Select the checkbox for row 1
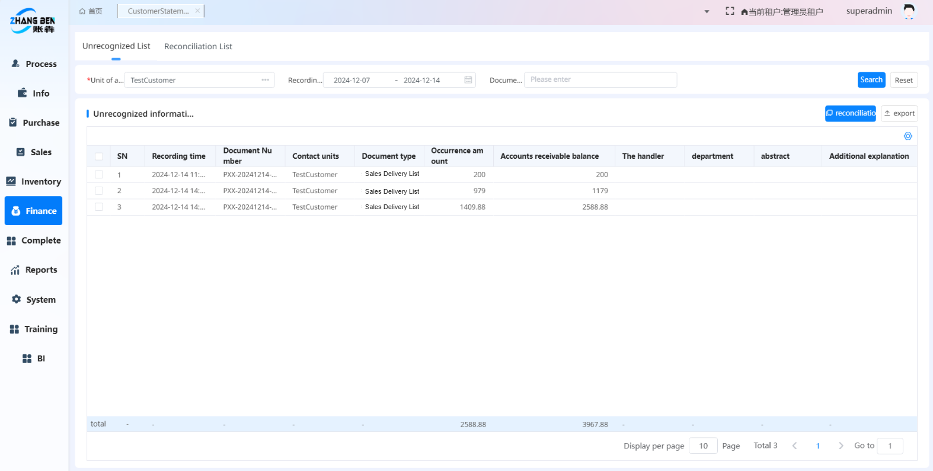Image resolution: width=933 pixels, height=471 pixels. point(99,175)
